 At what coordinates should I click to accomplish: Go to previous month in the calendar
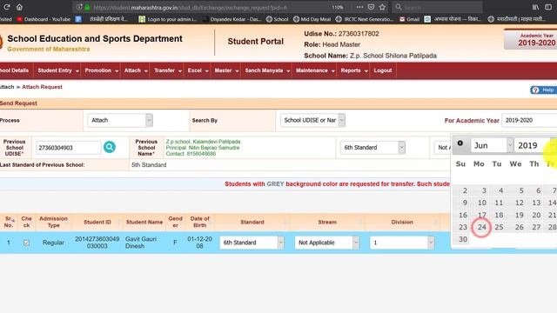(x=460, y=143)
